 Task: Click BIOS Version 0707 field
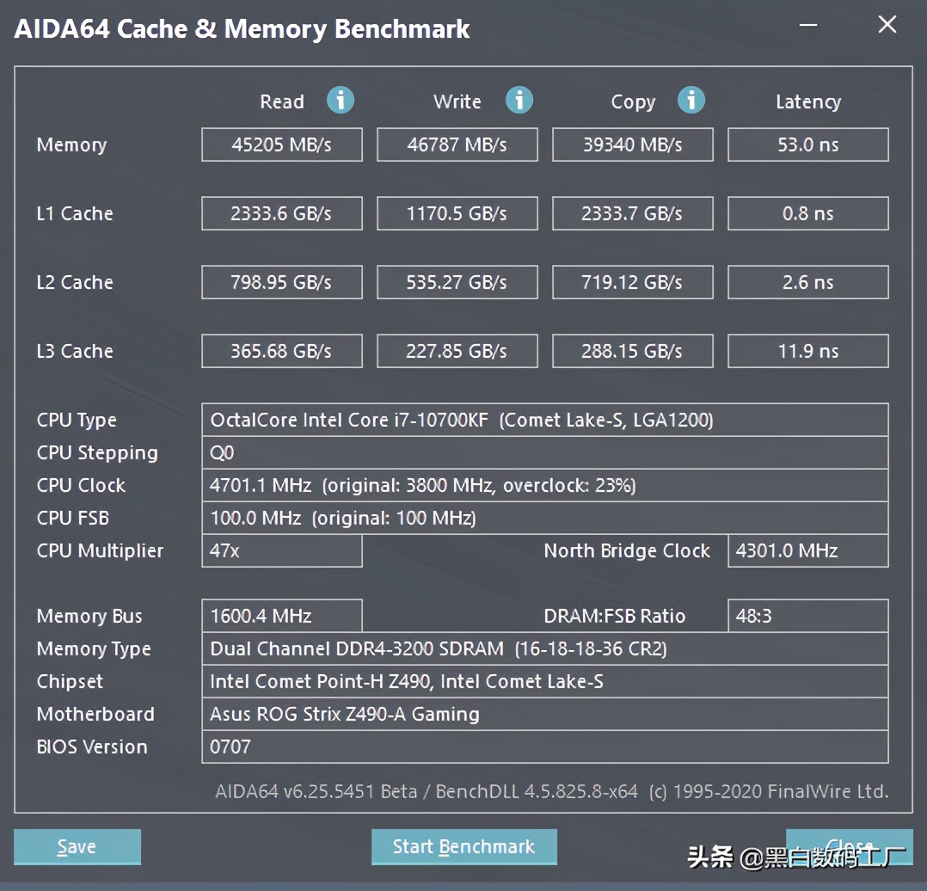coord(545,747)
